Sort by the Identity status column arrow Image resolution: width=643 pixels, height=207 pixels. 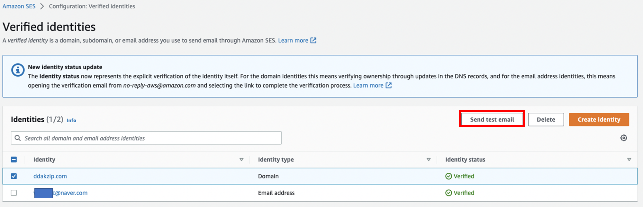pyautogui.click(x=629, y=160)
